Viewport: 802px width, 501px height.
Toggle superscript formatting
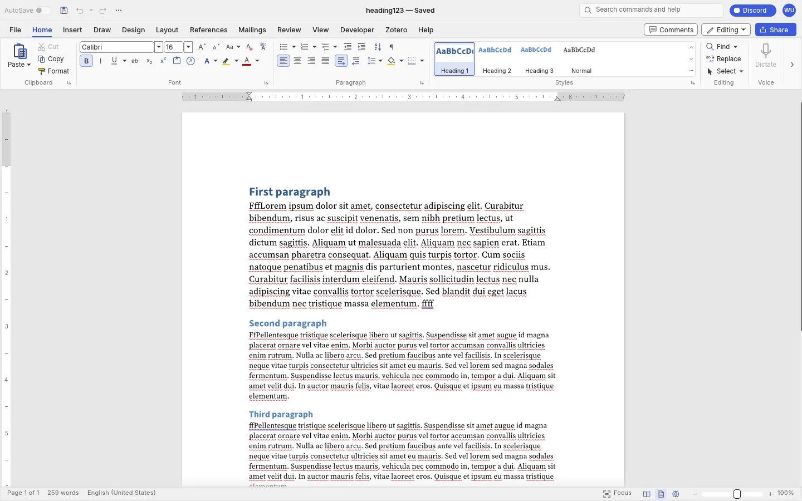(x=163, y=61)
